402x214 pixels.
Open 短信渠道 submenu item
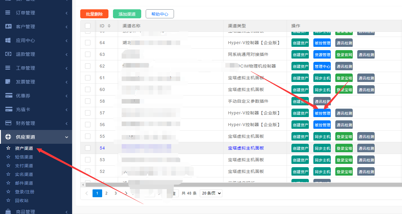(24, 157)
